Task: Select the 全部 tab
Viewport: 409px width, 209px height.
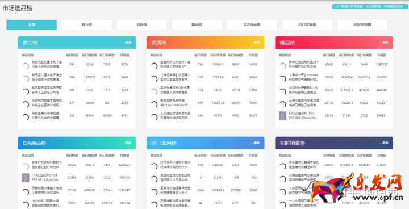Action: pos(32,25)
